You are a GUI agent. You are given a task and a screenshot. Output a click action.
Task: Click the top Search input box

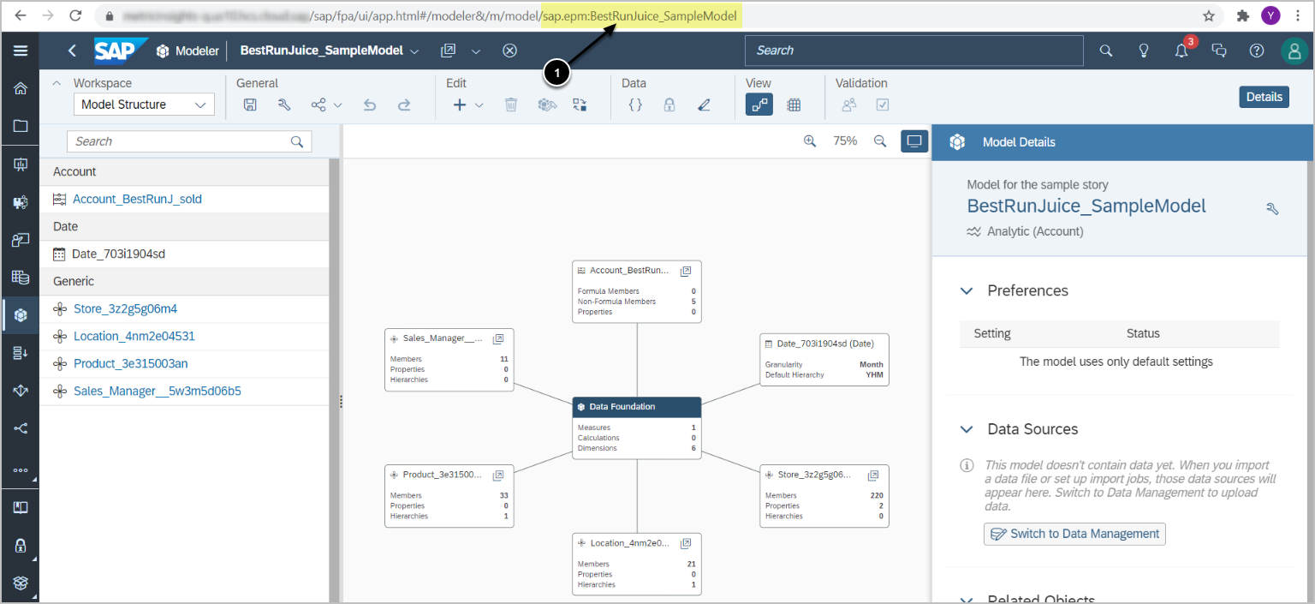click(913, 51)
